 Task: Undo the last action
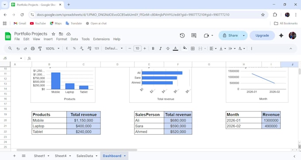18,48
